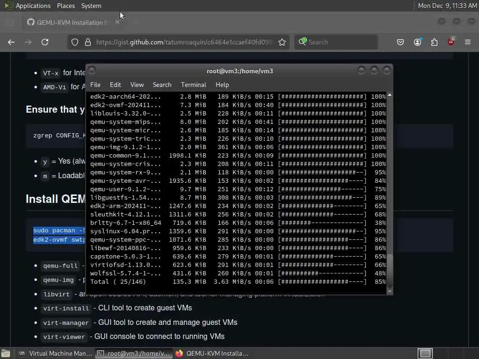Image resolution: width=479 pixels, height=359 pixels.
Task: Click the brltty-6.7-1-x86_64 download line
Action: (x=238, y=223)
